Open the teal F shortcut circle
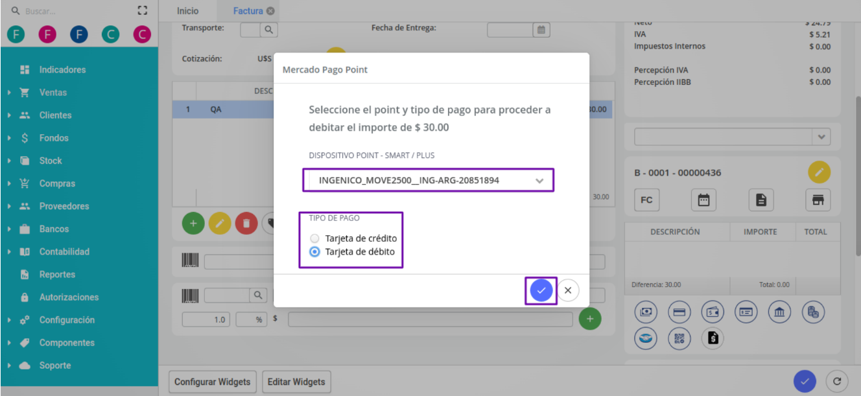 [x=16, y=34]
